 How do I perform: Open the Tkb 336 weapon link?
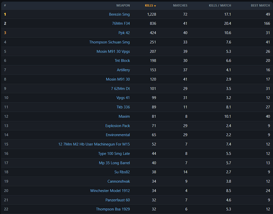pos(123,107)
